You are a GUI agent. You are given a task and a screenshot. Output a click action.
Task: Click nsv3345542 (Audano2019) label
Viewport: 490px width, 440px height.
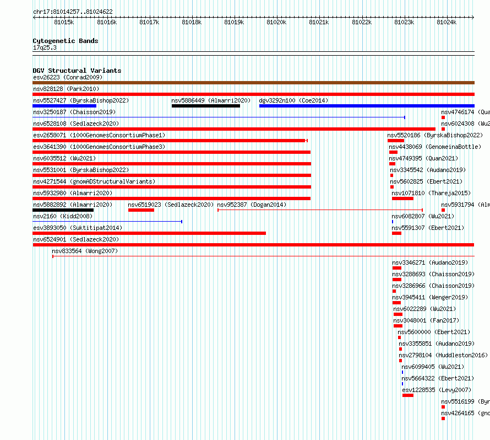pyautogui.click(x=428, y=170)
